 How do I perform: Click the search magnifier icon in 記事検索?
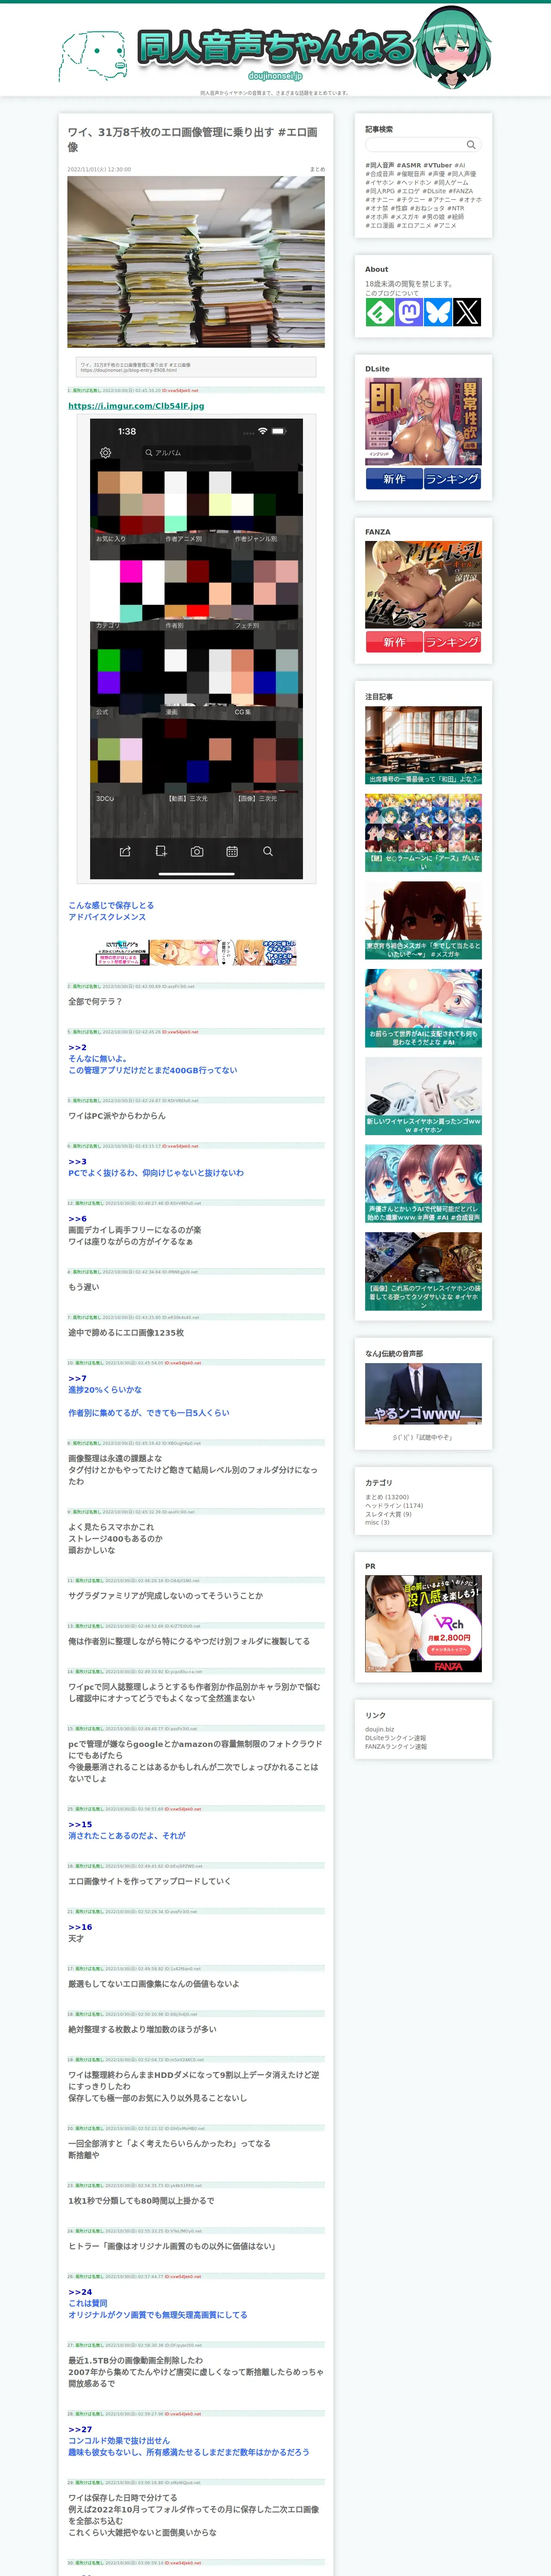471,145
